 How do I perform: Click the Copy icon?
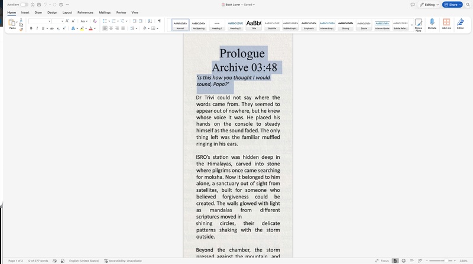tap(21, 25)
